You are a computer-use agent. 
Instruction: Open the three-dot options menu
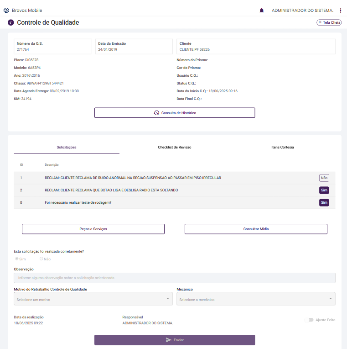(x=341, y=10)
